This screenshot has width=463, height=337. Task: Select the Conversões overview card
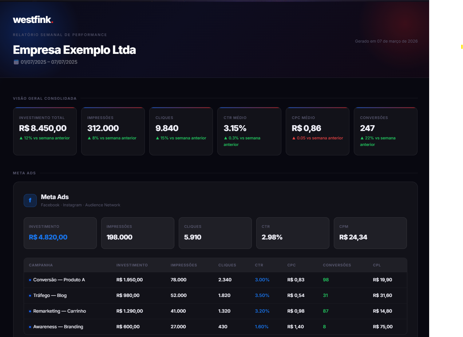point(385,131)
